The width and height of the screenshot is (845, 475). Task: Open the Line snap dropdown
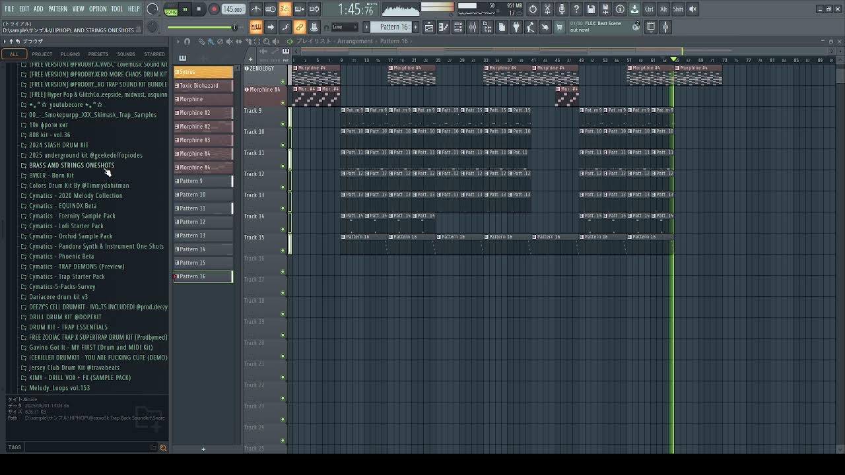[x=344, y=27]
